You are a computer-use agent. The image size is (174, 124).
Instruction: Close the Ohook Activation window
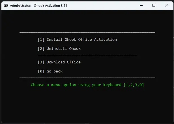[167, 5]
